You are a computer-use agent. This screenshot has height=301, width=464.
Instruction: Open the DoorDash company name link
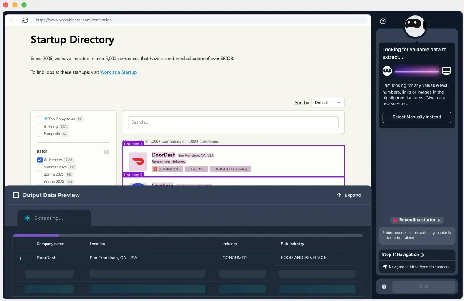point(163,155)
